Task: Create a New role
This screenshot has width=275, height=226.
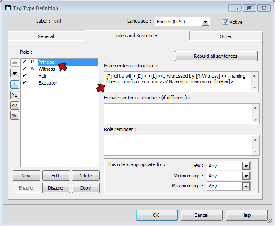Action: click(x=26, y=176)
